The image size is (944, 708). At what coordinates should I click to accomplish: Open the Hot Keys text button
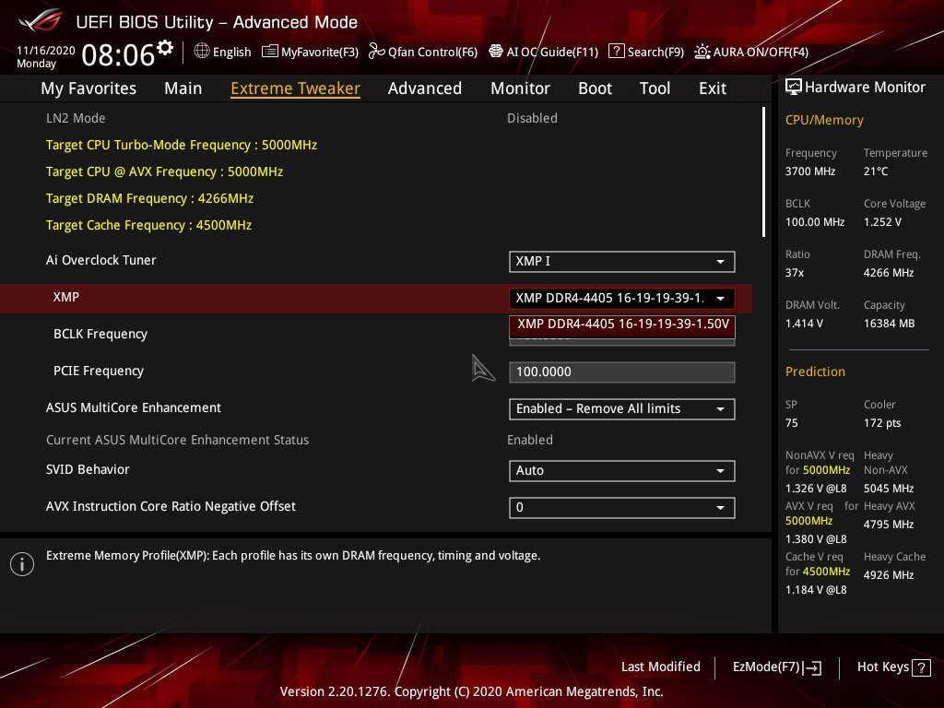882,667
